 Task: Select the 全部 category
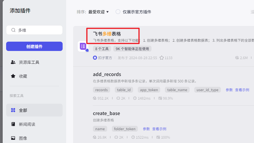(34, 110)
